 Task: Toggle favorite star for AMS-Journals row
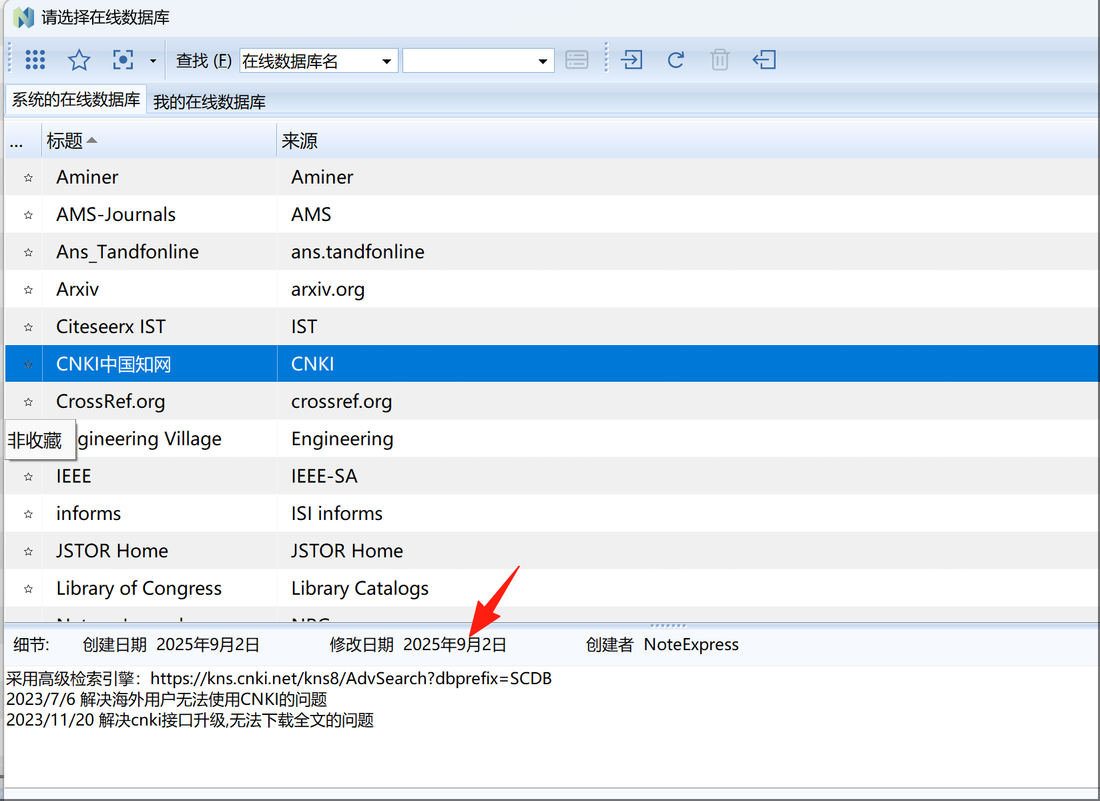28,215
